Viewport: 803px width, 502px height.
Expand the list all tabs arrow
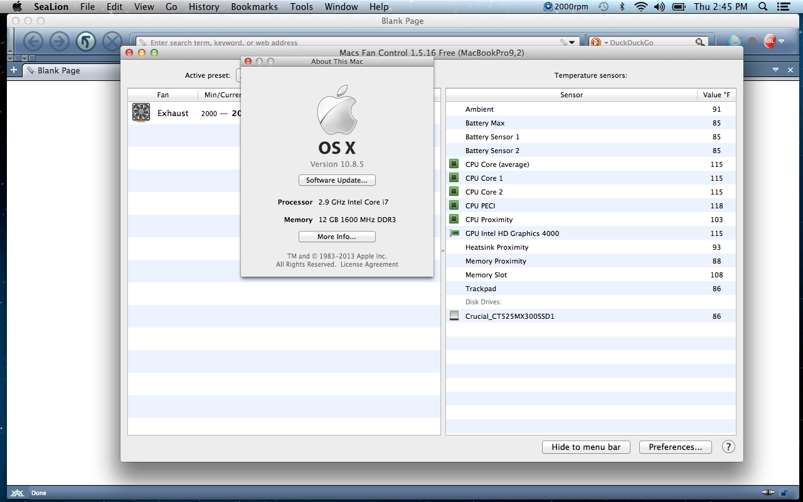click(x=775, y=70)
